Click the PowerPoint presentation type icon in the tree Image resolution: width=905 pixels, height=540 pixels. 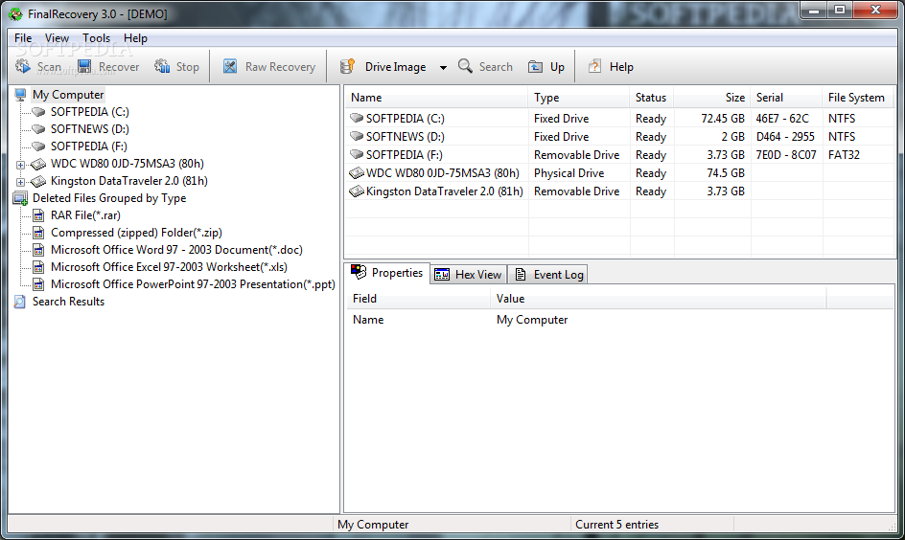point(38,284)
